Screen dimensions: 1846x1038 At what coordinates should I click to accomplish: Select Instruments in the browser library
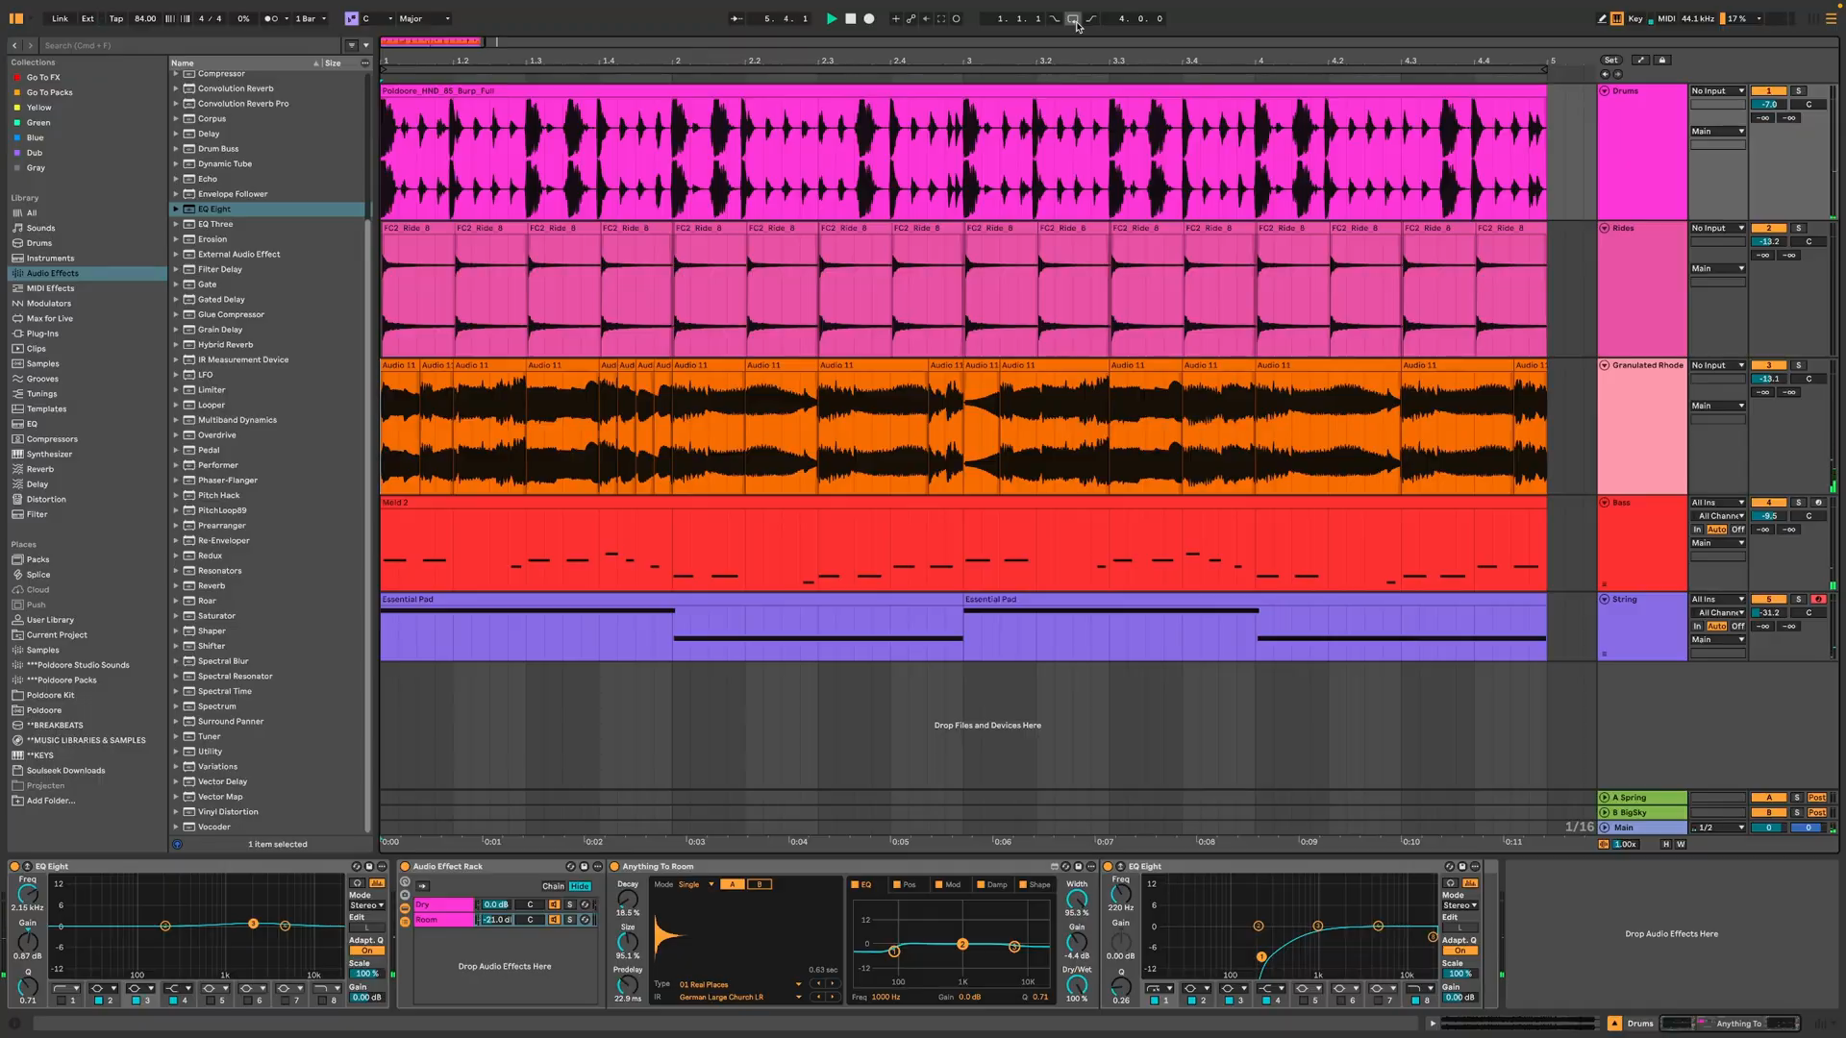(x=50, y=259)
